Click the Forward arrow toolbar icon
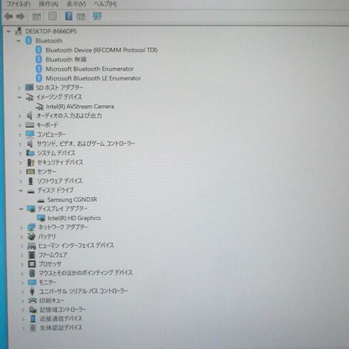349x349 pixels. point(20,16)
